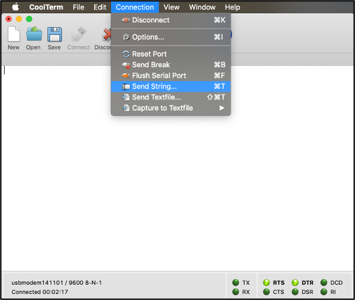The height and width of the screenshot is (300, 355).
Task: Click the New document toolbar icon
Action: pyautogui.click(x=14, y=34)
